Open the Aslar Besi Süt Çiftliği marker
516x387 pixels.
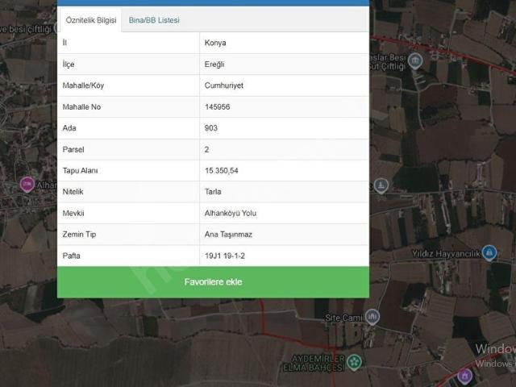[415, 61]
